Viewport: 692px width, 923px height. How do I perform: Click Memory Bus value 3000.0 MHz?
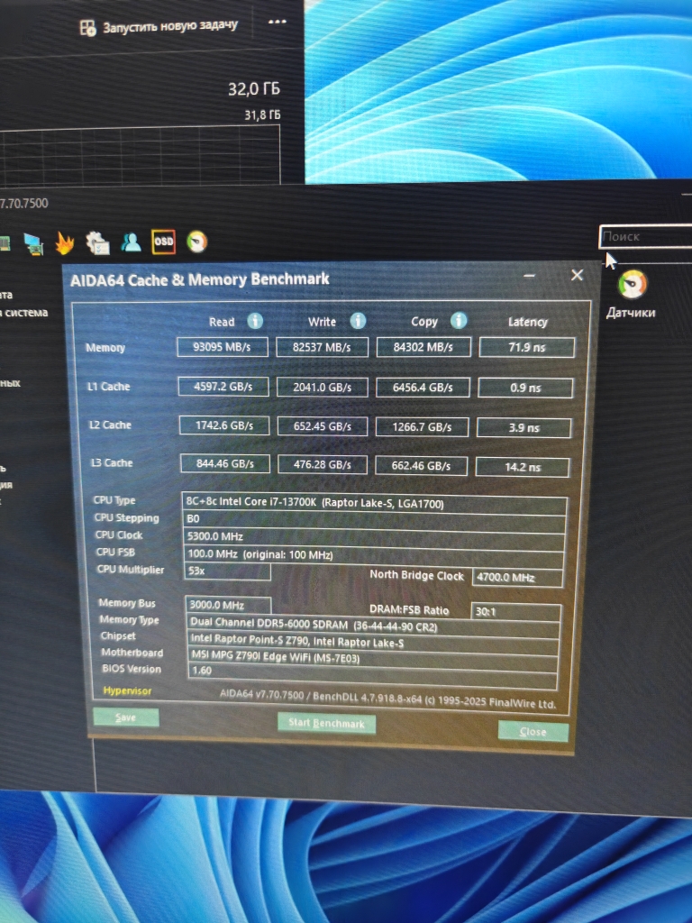tap(228, 605)
